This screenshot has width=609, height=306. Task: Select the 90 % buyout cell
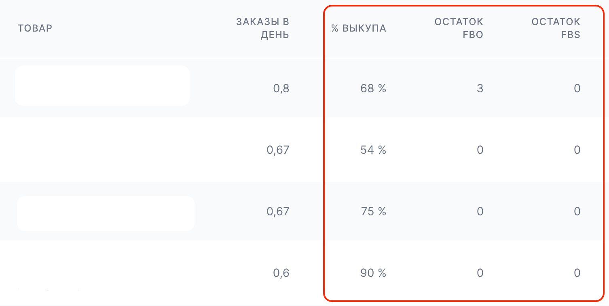pos(373,273)
